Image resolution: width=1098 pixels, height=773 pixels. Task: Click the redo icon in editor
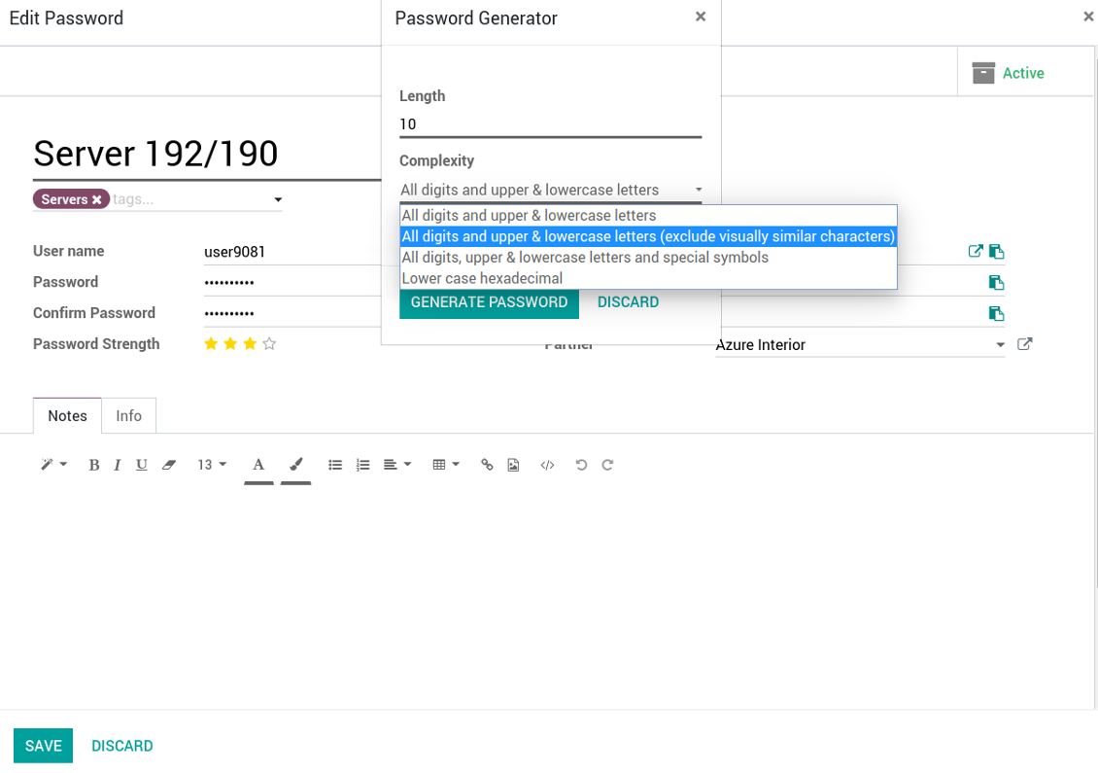coord(608,465)
